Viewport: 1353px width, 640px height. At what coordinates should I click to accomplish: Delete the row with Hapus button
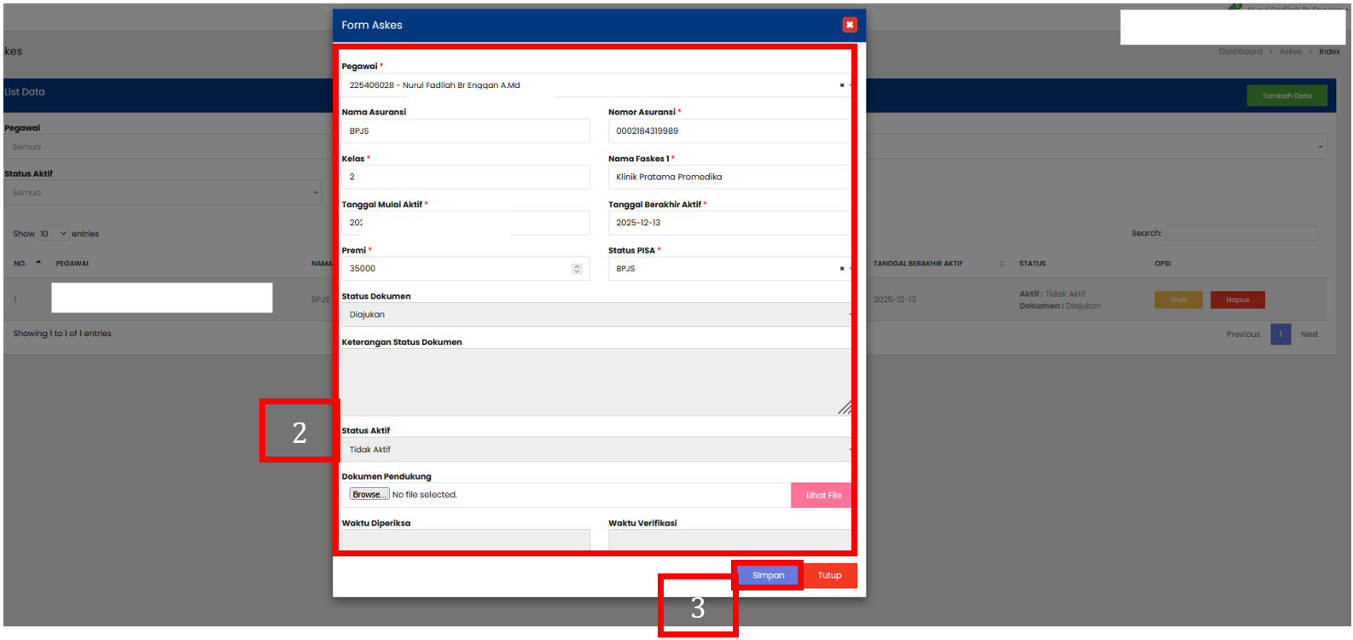coord(1237,300)
